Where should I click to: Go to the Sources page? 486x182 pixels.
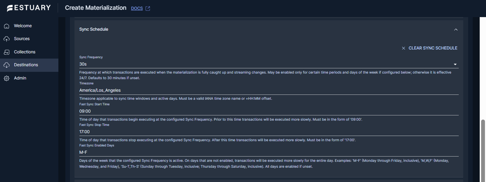tap(22, 39)
